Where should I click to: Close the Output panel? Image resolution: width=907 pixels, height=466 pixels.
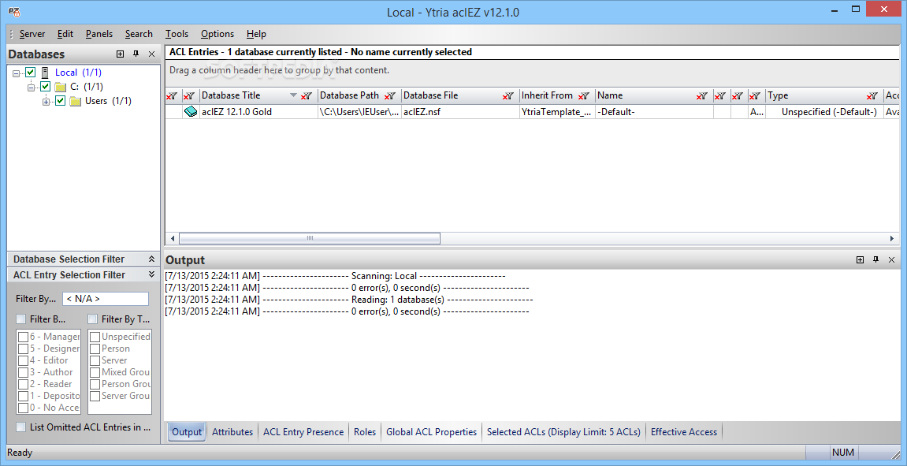(x=891, y=260)
